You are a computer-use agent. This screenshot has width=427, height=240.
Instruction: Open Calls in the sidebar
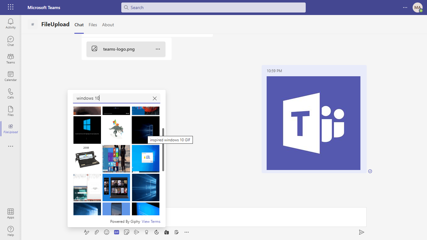(x=11, y=93)
